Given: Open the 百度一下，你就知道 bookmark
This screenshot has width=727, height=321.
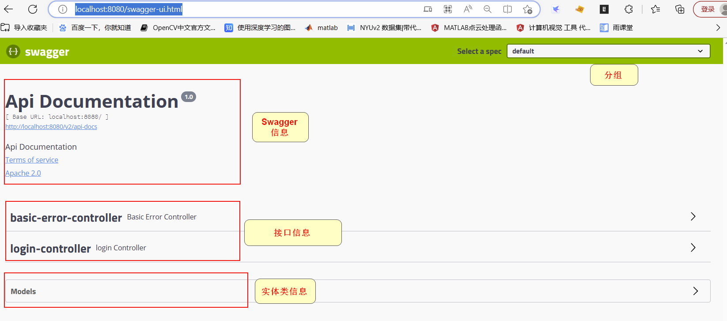Looking at the screenshot, I should [x=95, y=27].
